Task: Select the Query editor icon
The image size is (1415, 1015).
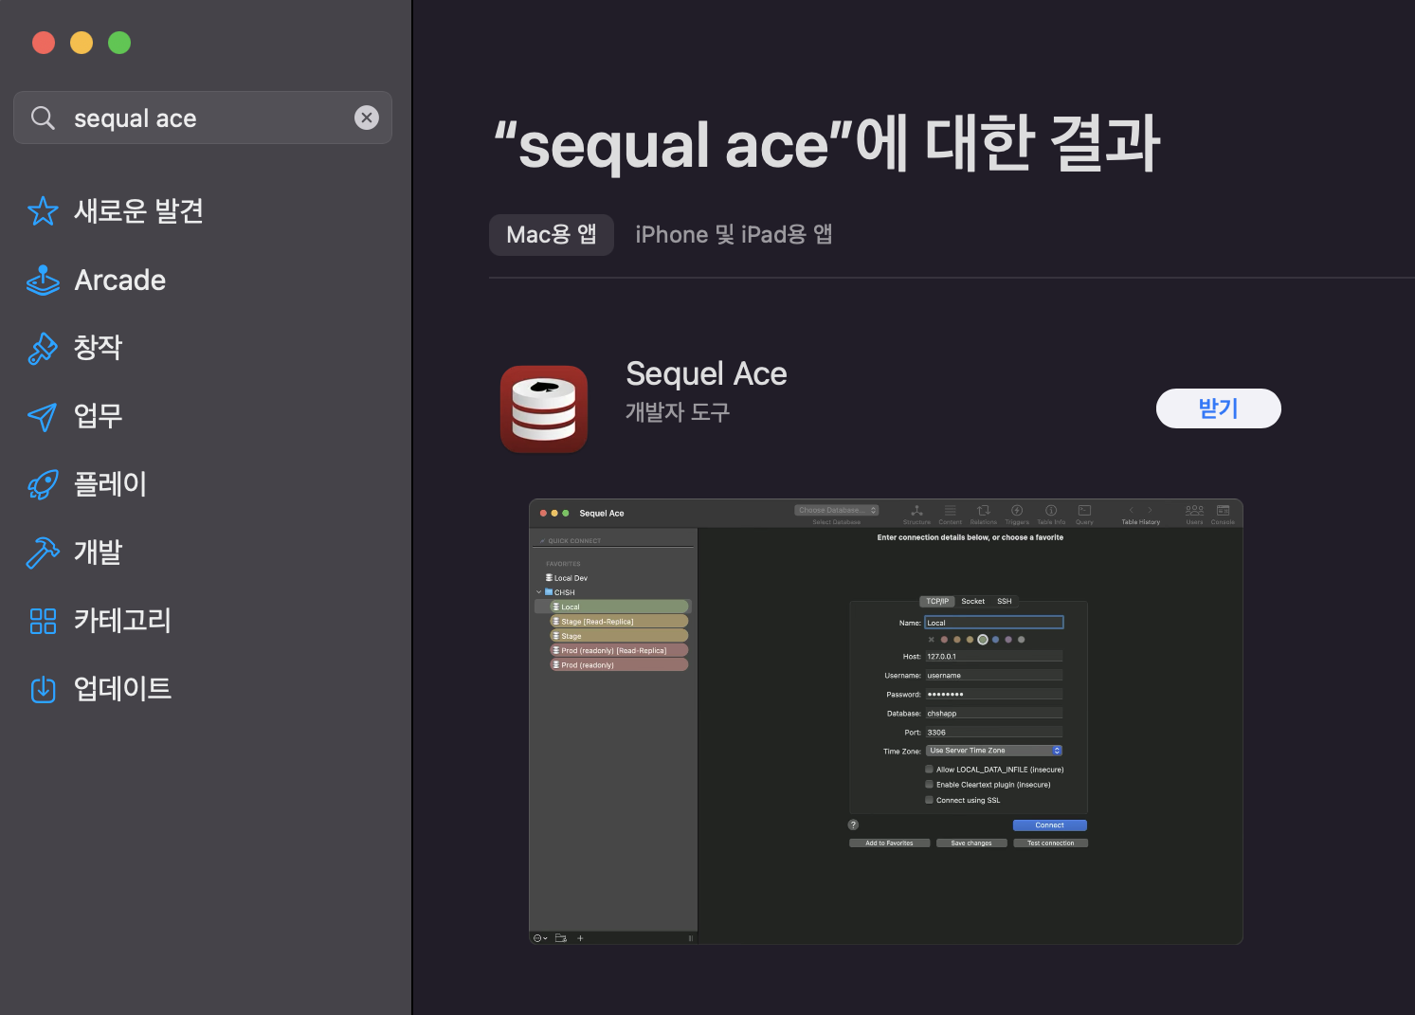Action: pyautogui.click(x=1084, y=513)
